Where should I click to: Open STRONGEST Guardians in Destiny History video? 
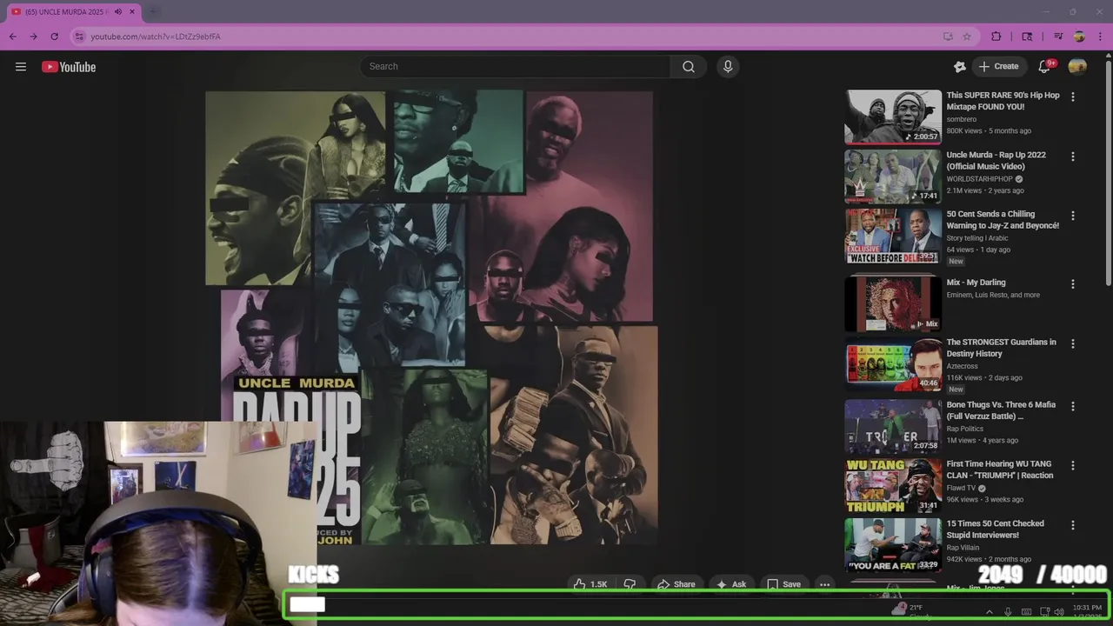(x=1001, y=348)
